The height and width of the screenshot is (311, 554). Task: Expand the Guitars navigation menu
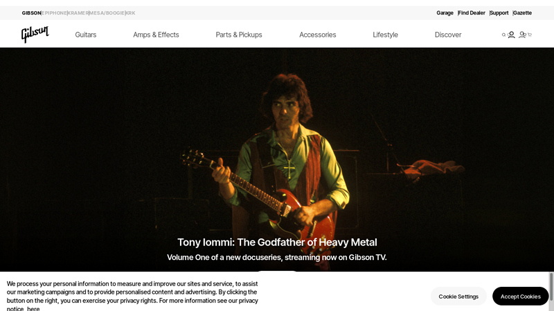[x=85, y=35]
